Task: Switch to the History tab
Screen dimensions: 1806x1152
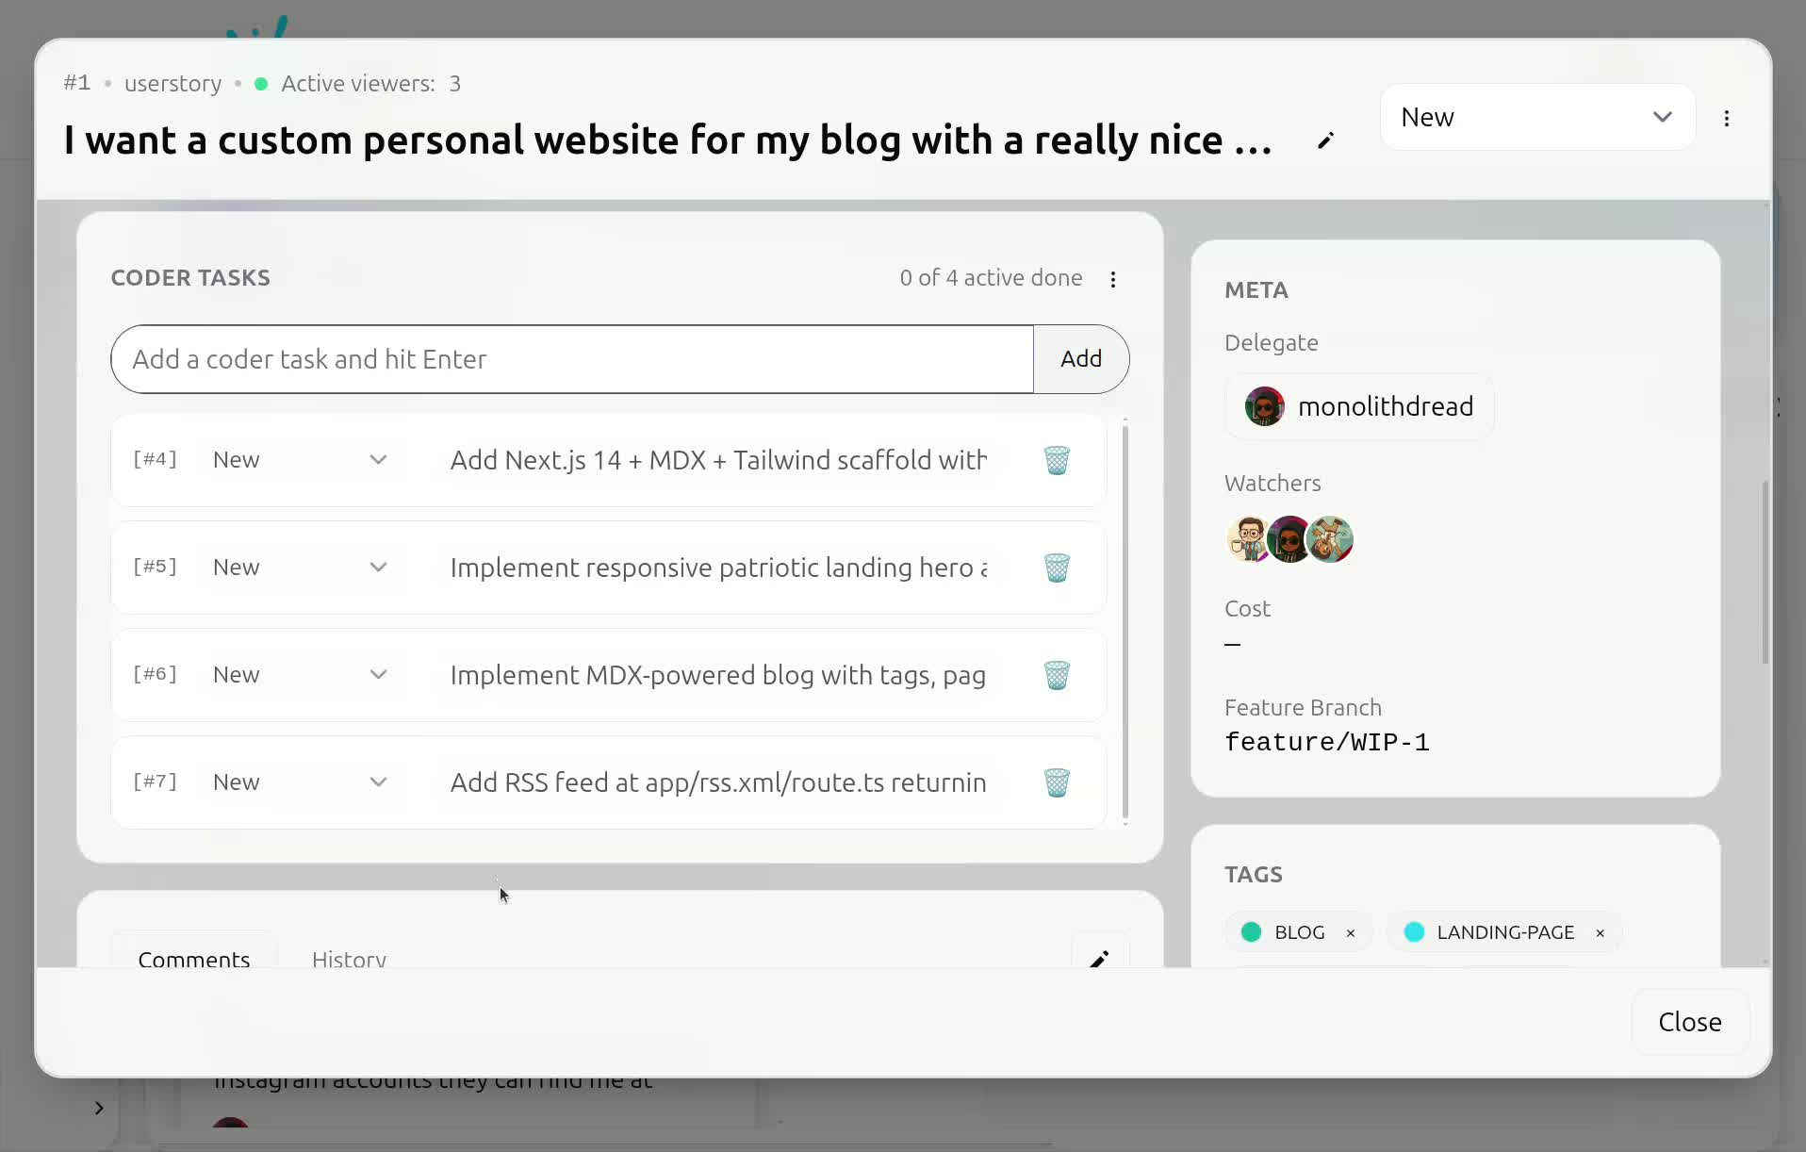Action: click(x=349, y=957)
